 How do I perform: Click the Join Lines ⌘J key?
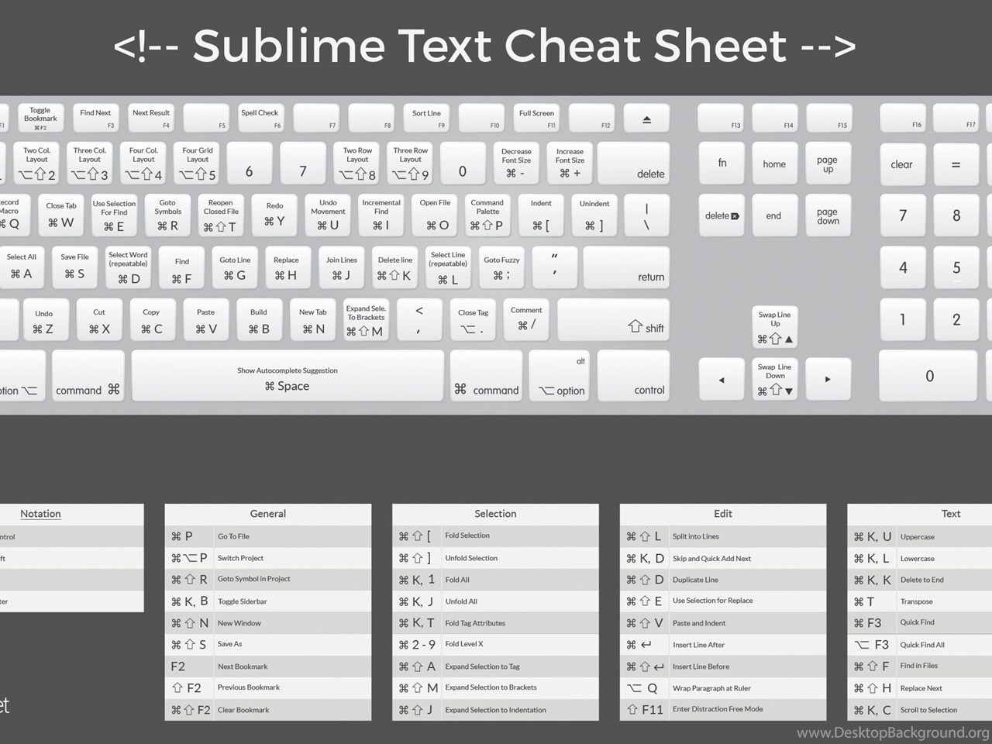(x=342, y=267)
